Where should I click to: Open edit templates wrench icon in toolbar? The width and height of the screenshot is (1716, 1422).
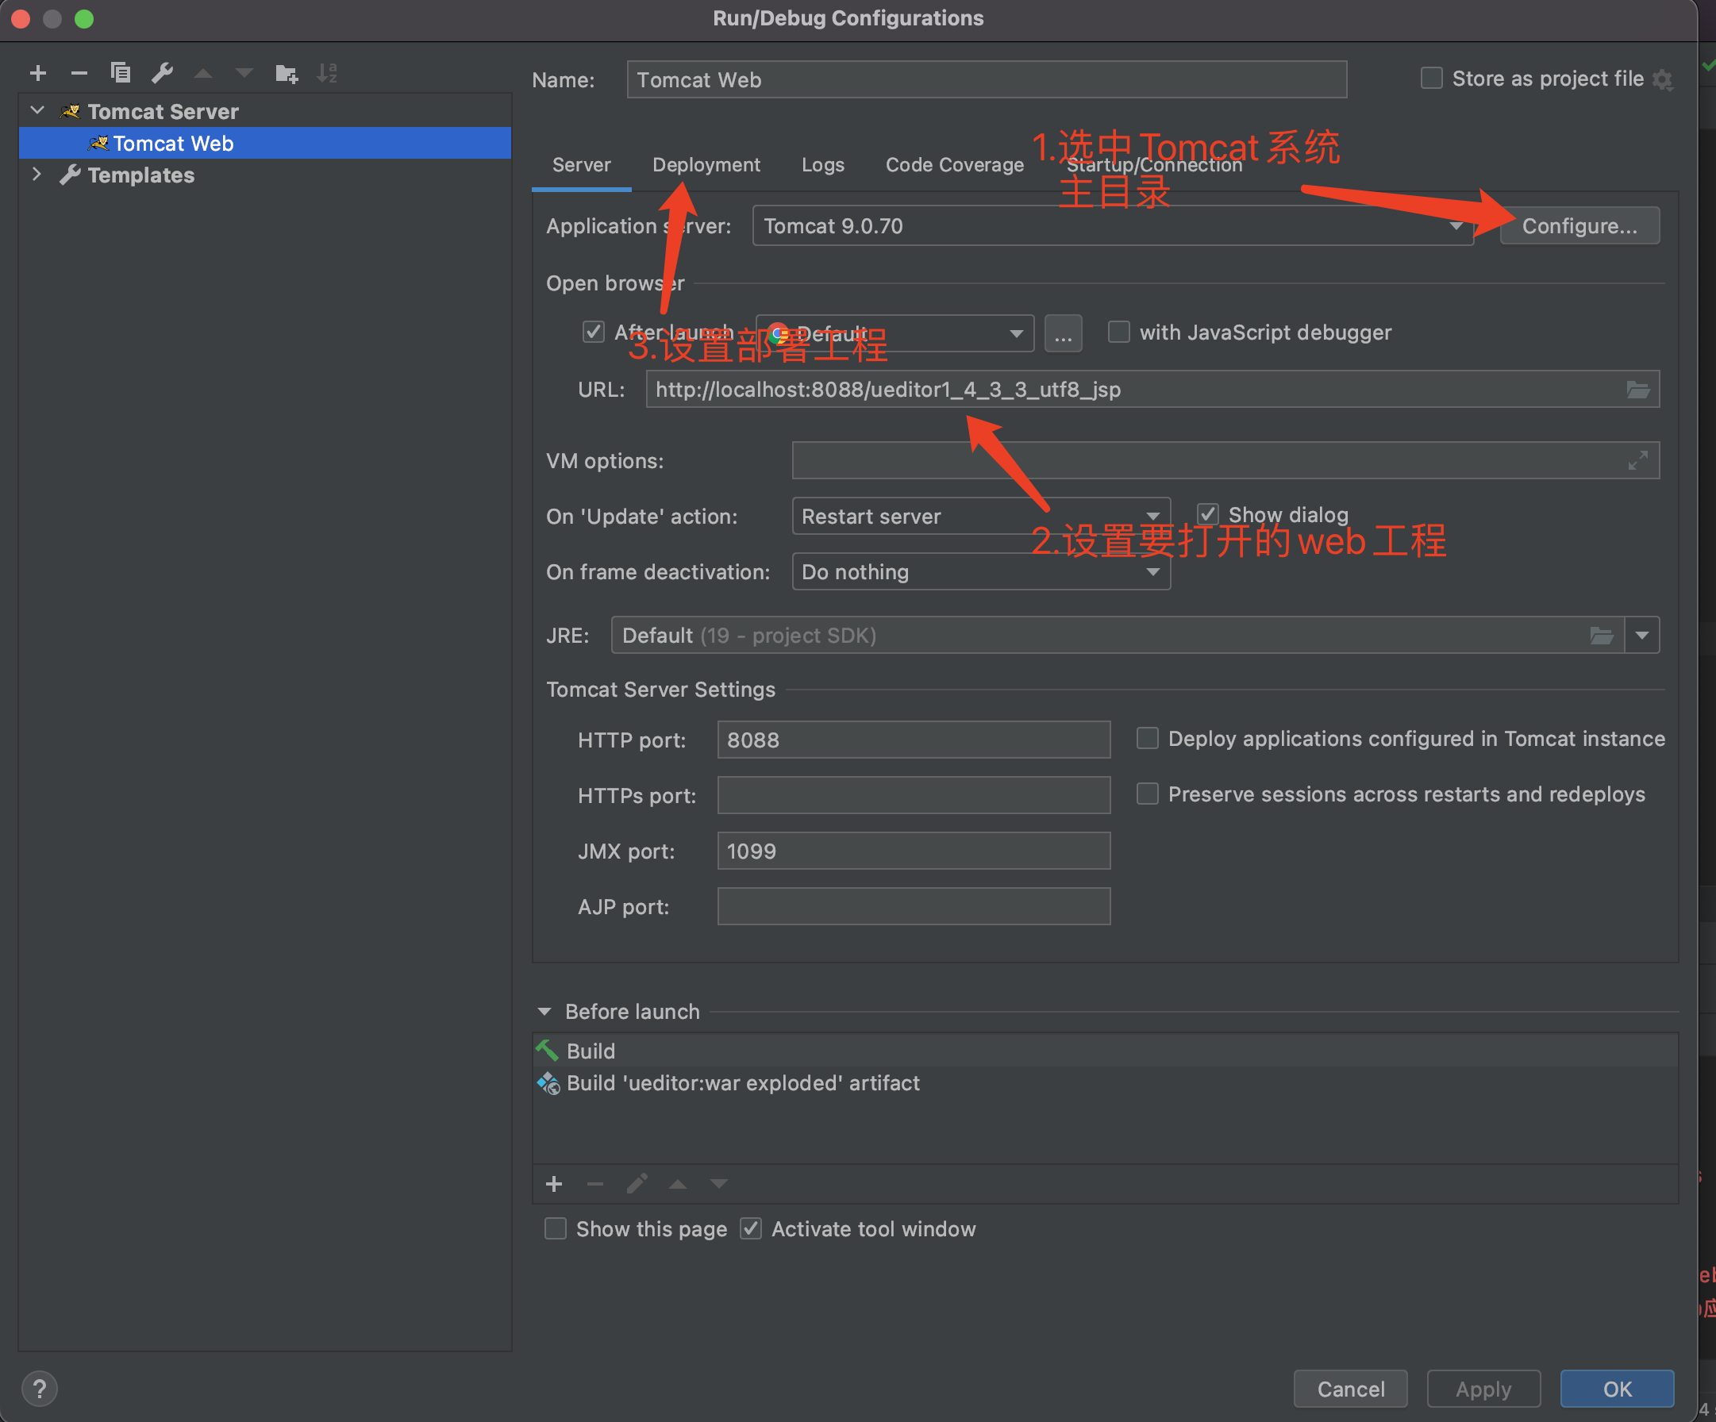163,74
